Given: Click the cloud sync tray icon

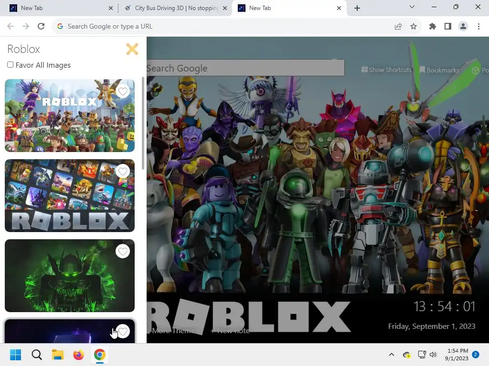Looking at the screenshot, I should point(406,355).
